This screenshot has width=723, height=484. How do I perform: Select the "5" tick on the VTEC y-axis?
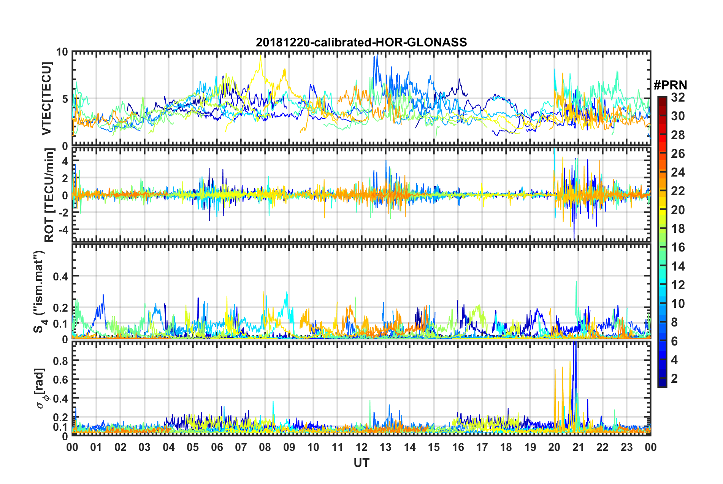[65, 99]
